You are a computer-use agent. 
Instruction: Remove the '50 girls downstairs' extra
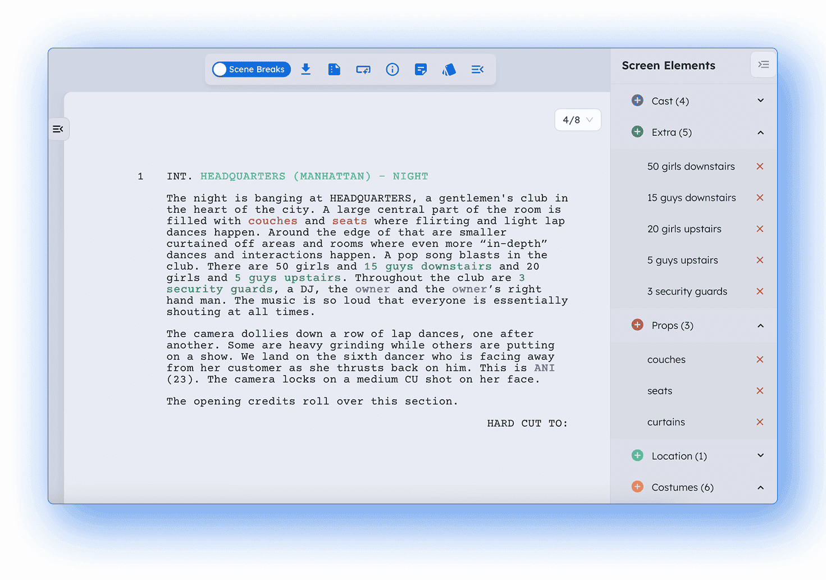tap(760, 166)
